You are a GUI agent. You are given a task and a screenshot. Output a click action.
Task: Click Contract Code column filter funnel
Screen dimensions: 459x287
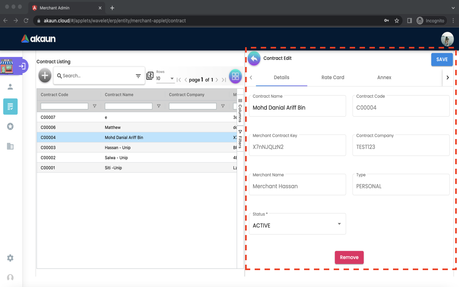point(95,106)
